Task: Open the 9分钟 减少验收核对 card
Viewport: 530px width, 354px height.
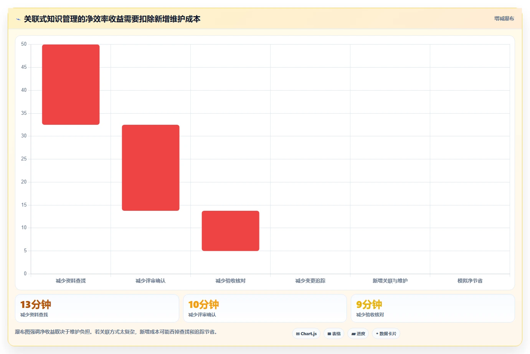Action: [433, 308]
